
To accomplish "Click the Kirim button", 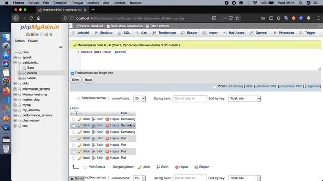I will pos(75,80).
